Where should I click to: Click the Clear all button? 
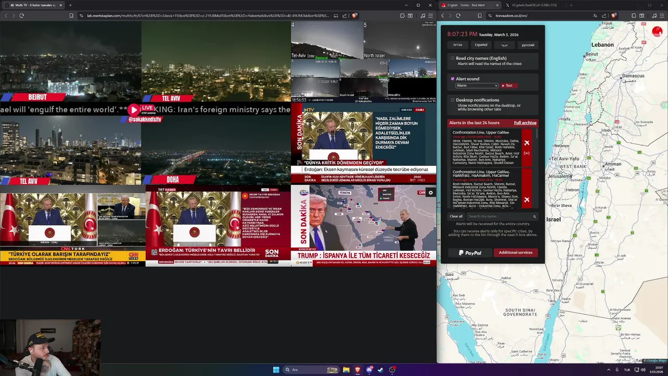coord(456,216)
